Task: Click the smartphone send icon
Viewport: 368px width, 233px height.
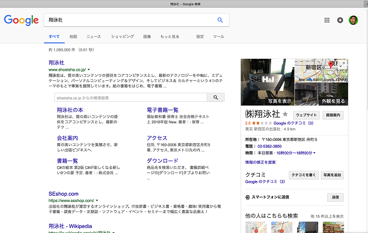Action: pyautogui.click(x=247, y=197)
